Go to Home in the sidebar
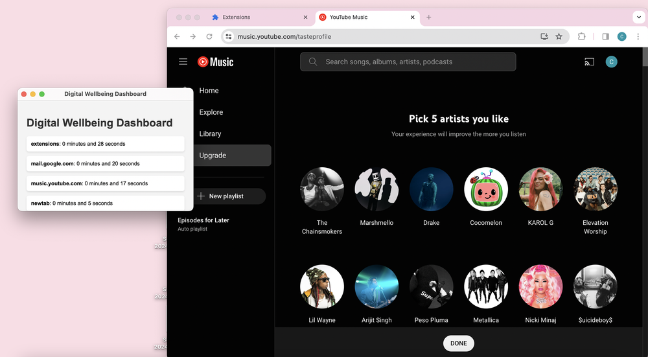This screenshot has width=648, height=357. (209, 91)
